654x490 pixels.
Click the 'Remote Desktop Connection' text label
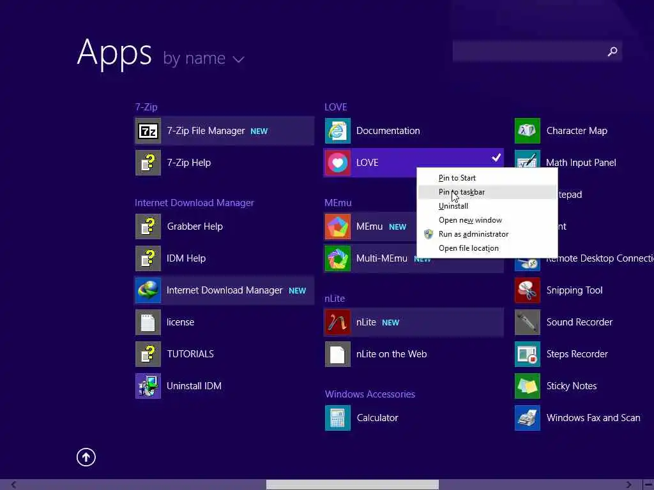click(x=600, y=258)
